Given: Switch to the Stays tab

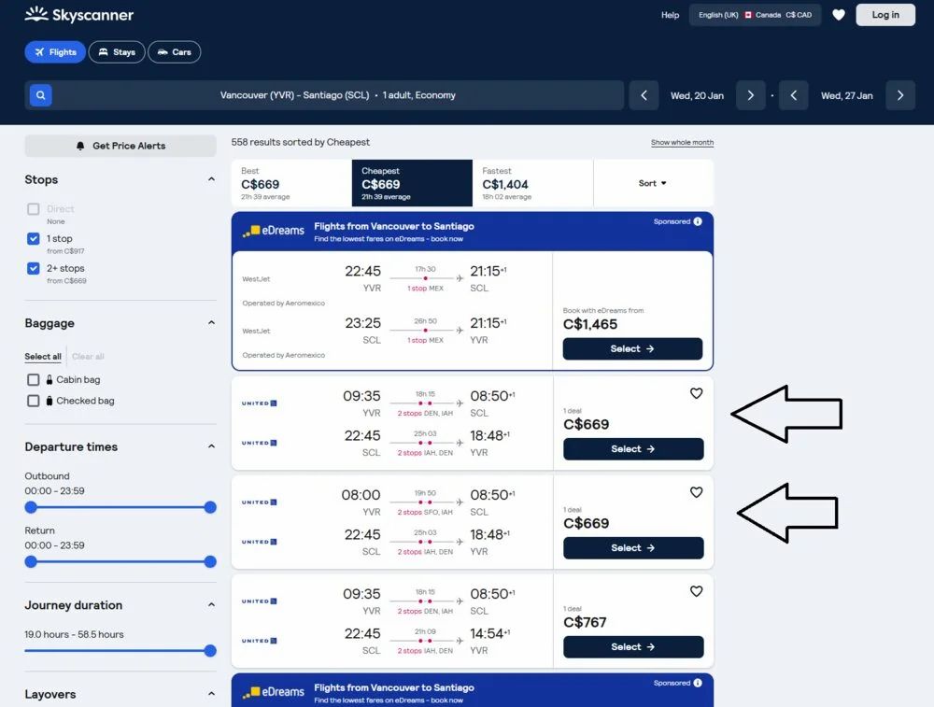Looking at the screenshot, I should click(x=117, y=52).
